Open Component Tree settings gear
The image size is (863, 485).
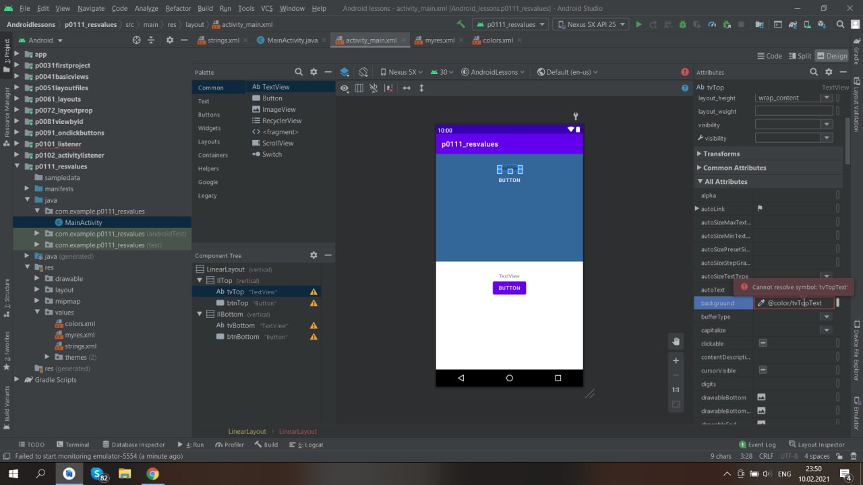click(x=314, y=255)
